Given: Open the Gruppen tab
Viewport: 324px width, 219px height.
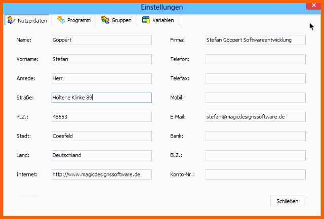Looking at the screenshot, I should pos(116,20).
